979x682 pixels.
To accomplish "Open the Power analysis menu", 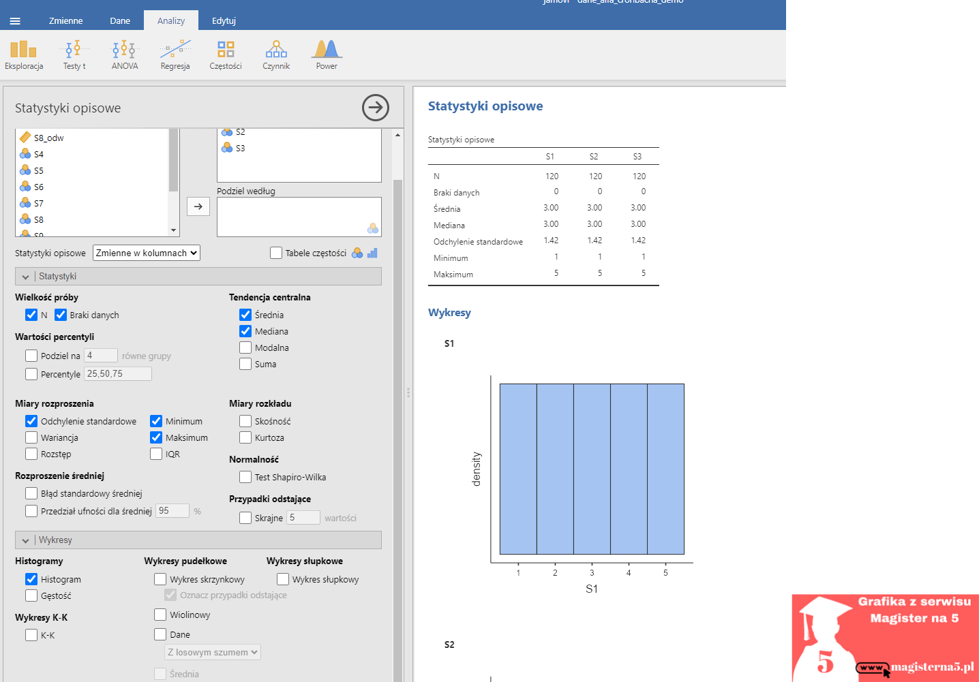I will 327,55.
